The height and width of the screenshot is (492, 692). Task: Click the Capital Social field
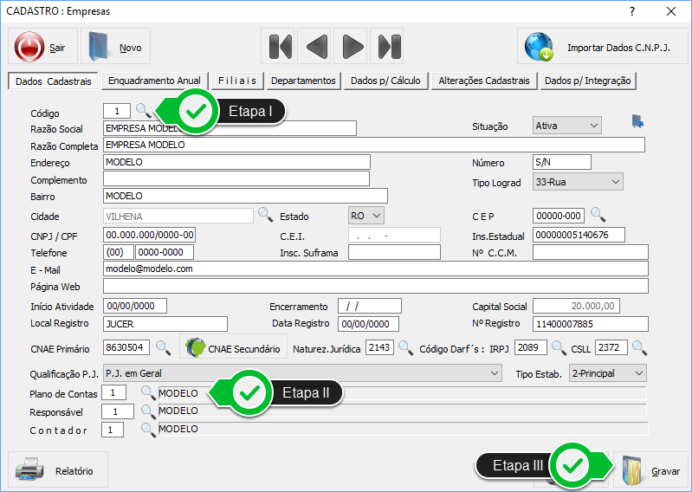(x=576, y=306)
